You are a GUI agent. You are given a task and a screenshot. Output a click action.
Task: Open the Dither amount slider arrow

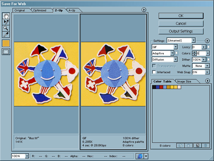(204, 60)
